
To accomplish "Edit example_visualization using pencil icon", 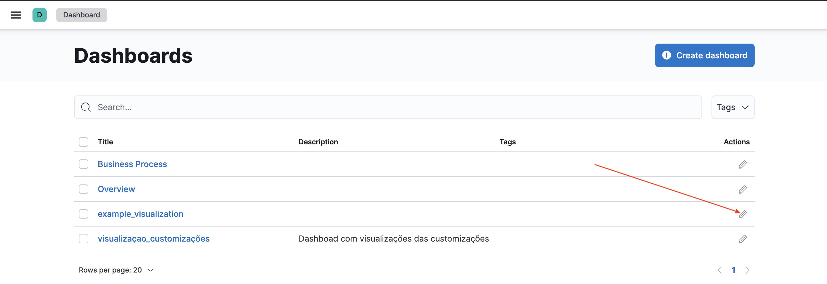I will click(742, 214).
